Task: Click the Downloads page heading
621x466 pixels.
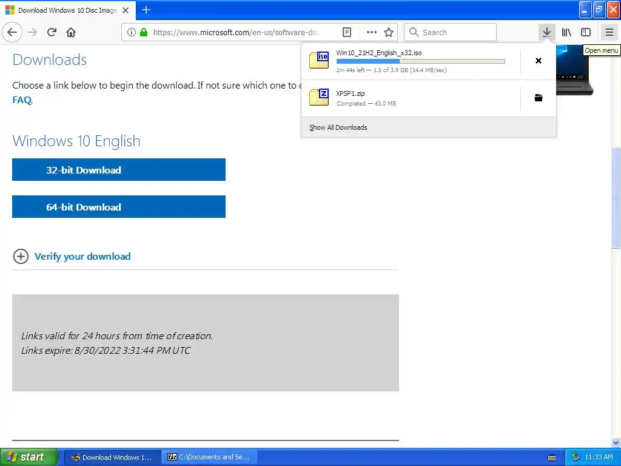Action: point(50,60)
